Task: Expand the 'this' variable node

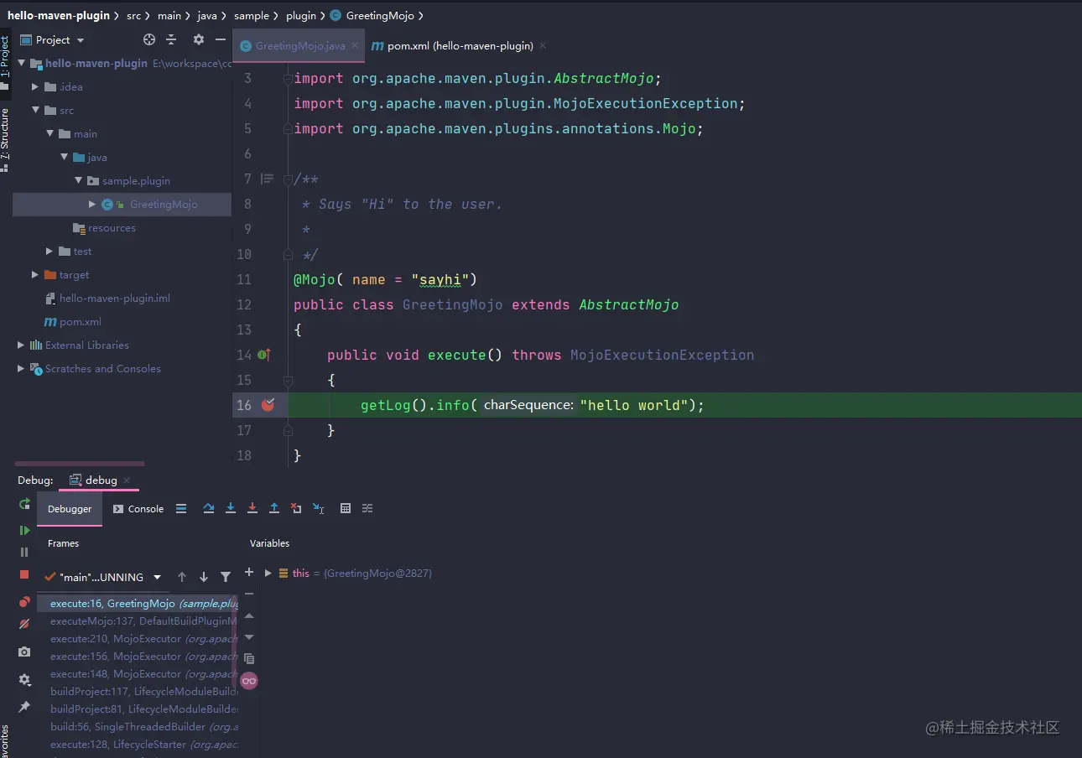Action: [268, 574]
